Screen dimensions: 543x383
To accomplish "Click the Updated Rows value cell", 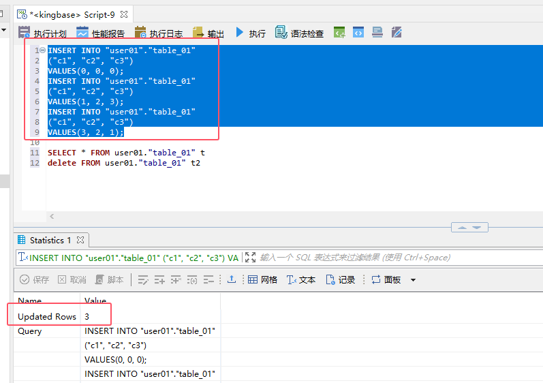I will pos(87,316).
